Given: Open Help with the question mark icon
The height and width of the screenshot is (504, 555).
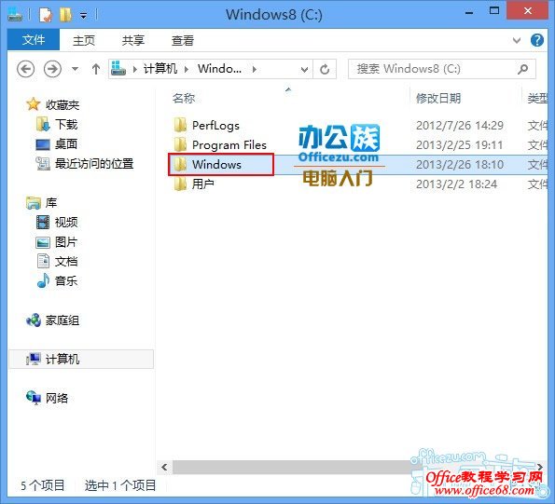Looking at the screenshot, I should coord(537,40).
